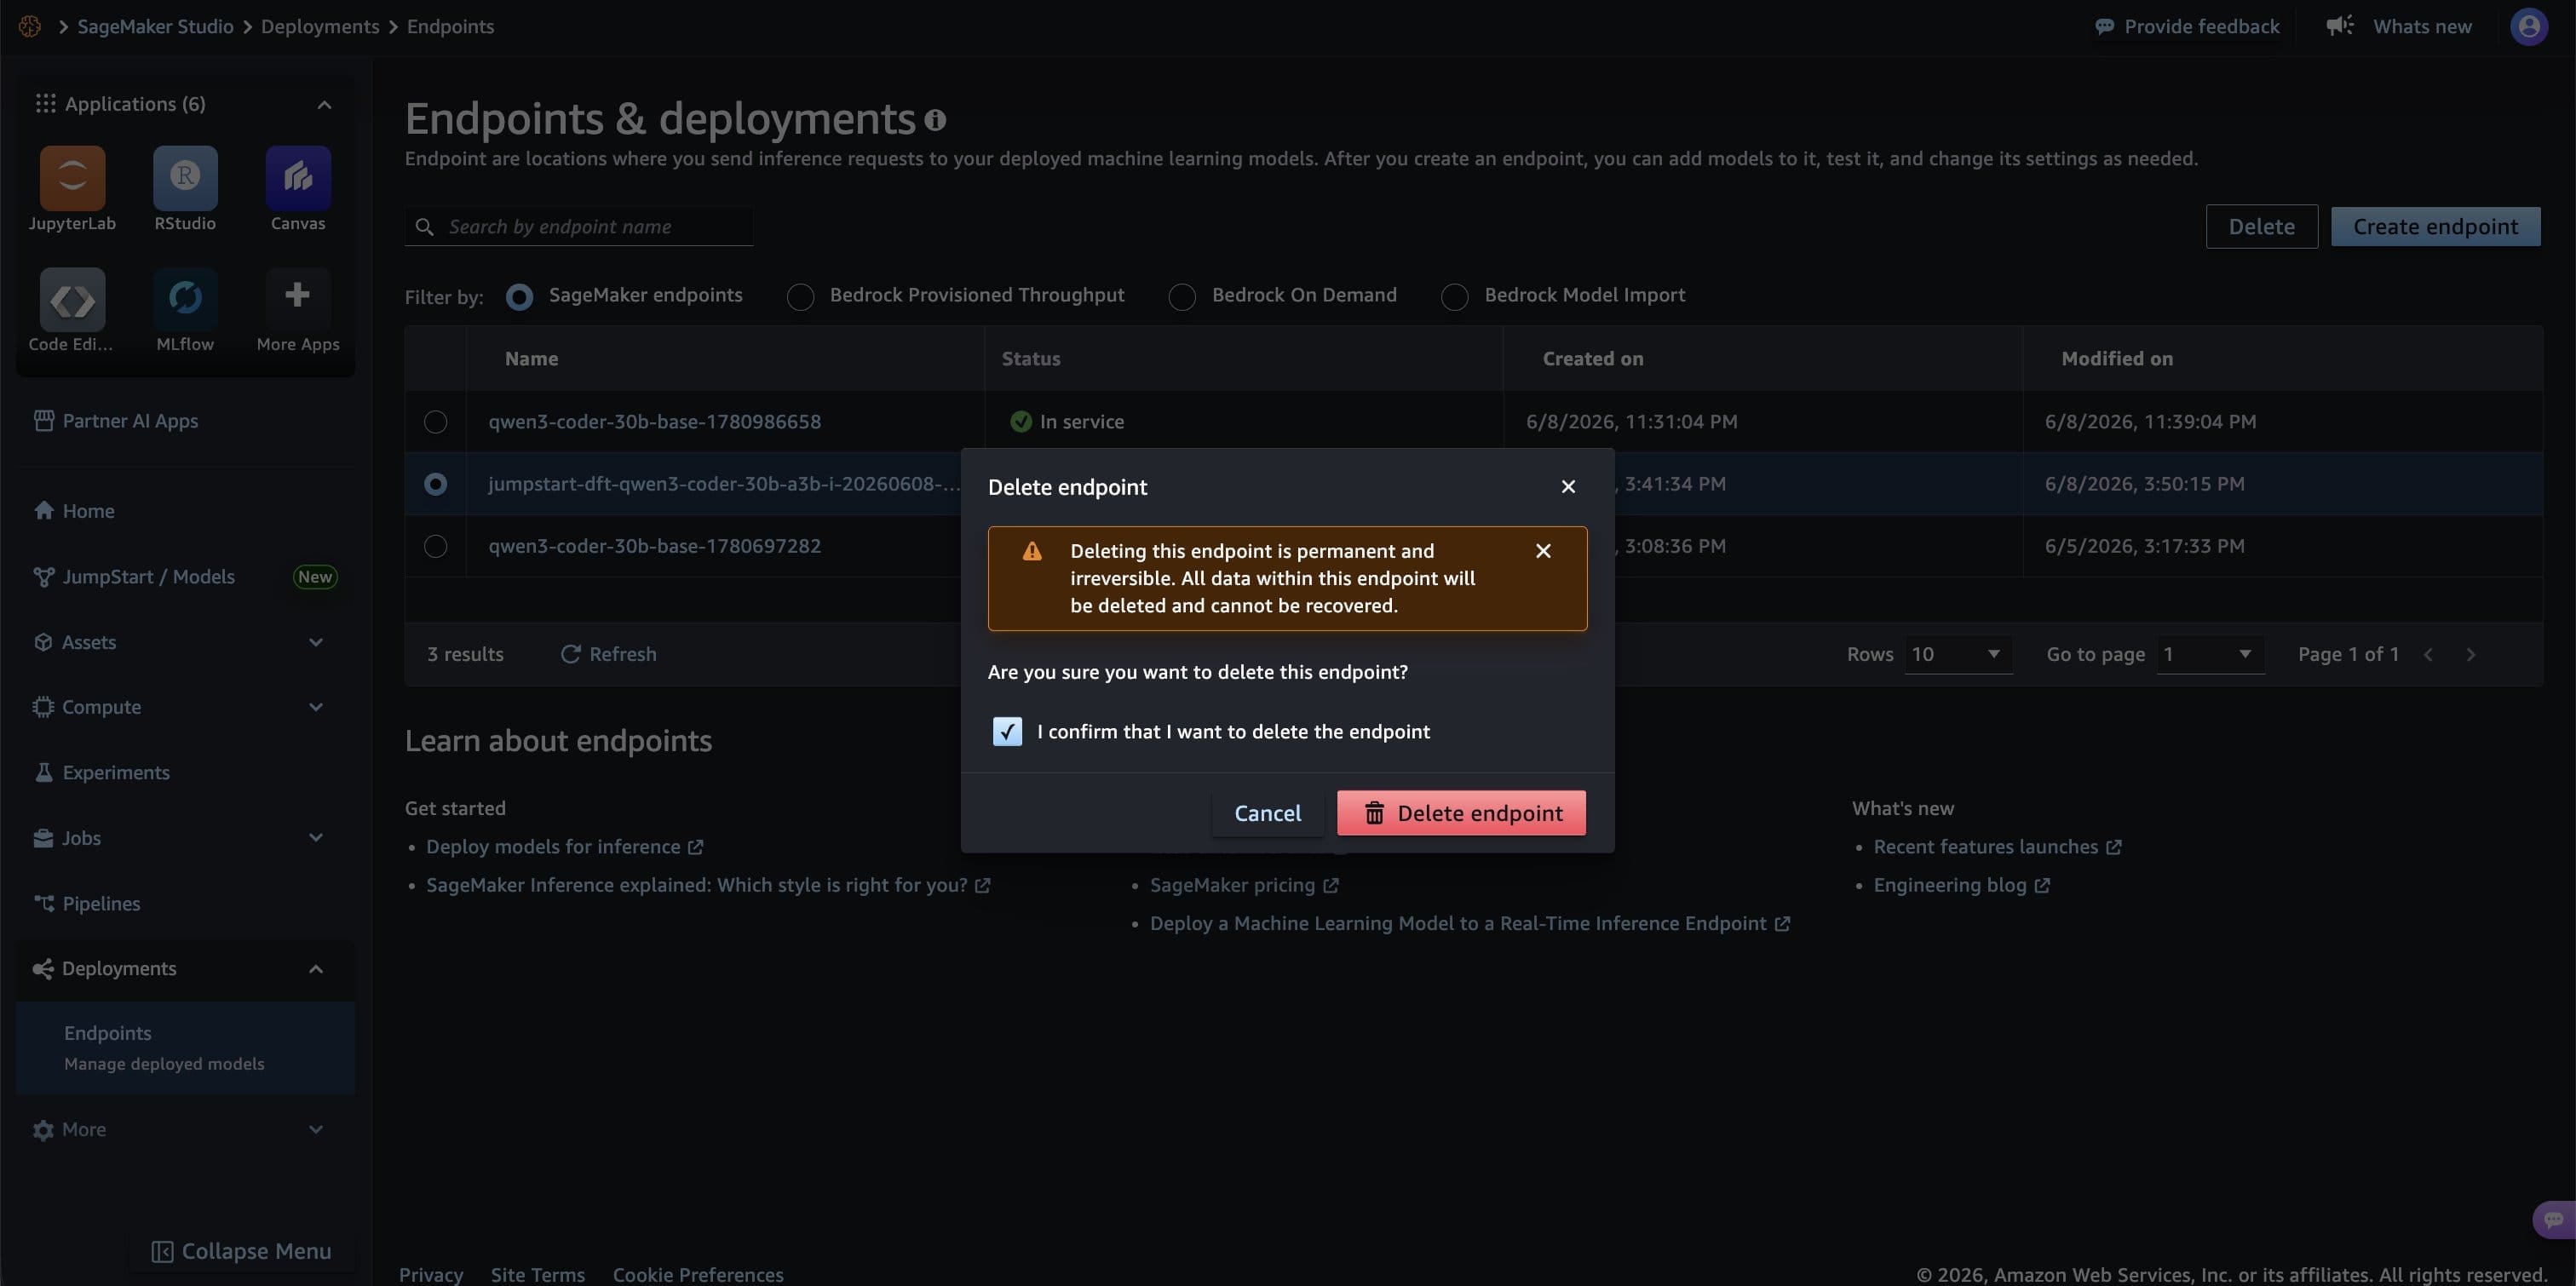Open the Go to page dropdown
This screenshot has width=2576, height=1286.
2210,654
